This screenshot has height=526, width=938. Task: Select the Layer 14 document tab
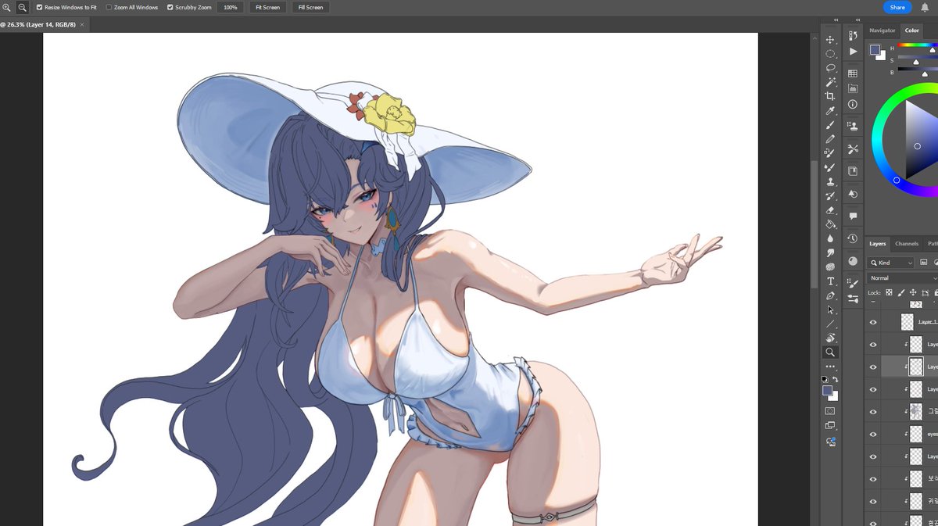click(39, 24)
